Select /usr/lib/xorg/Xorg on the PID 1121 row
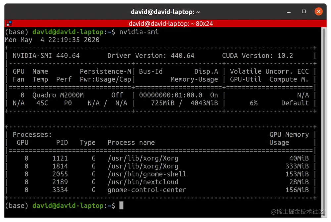 coord(143,158)
